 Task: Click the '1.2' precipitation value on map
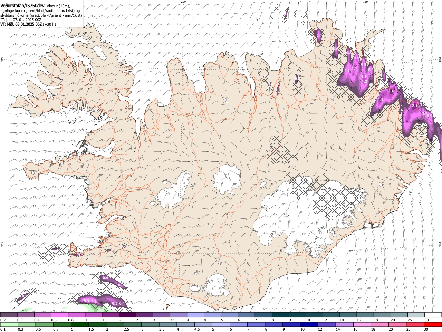click(x=364, y=81)
